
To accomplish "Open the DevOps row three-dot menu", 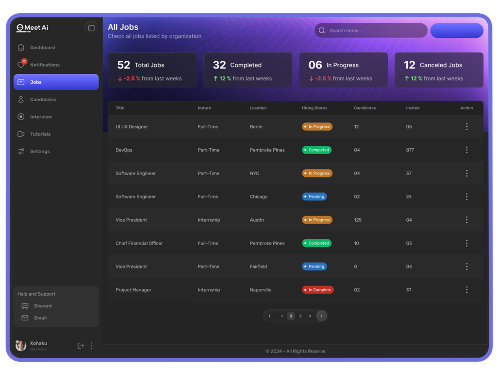I will (x=466, y=150).
